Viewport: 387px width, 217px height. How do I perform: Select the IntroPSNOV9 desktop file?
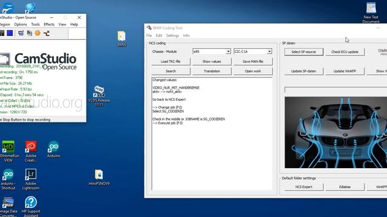[99, 177]
